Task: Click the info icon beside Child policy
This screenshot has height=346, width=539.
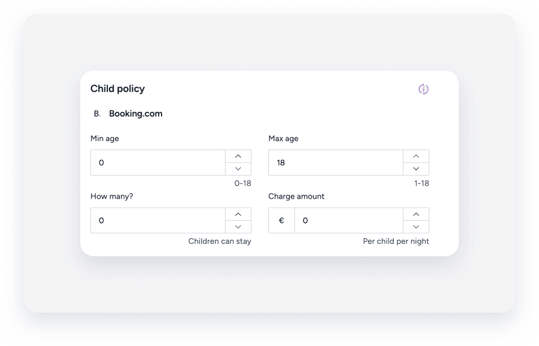Action: (423, 89)
